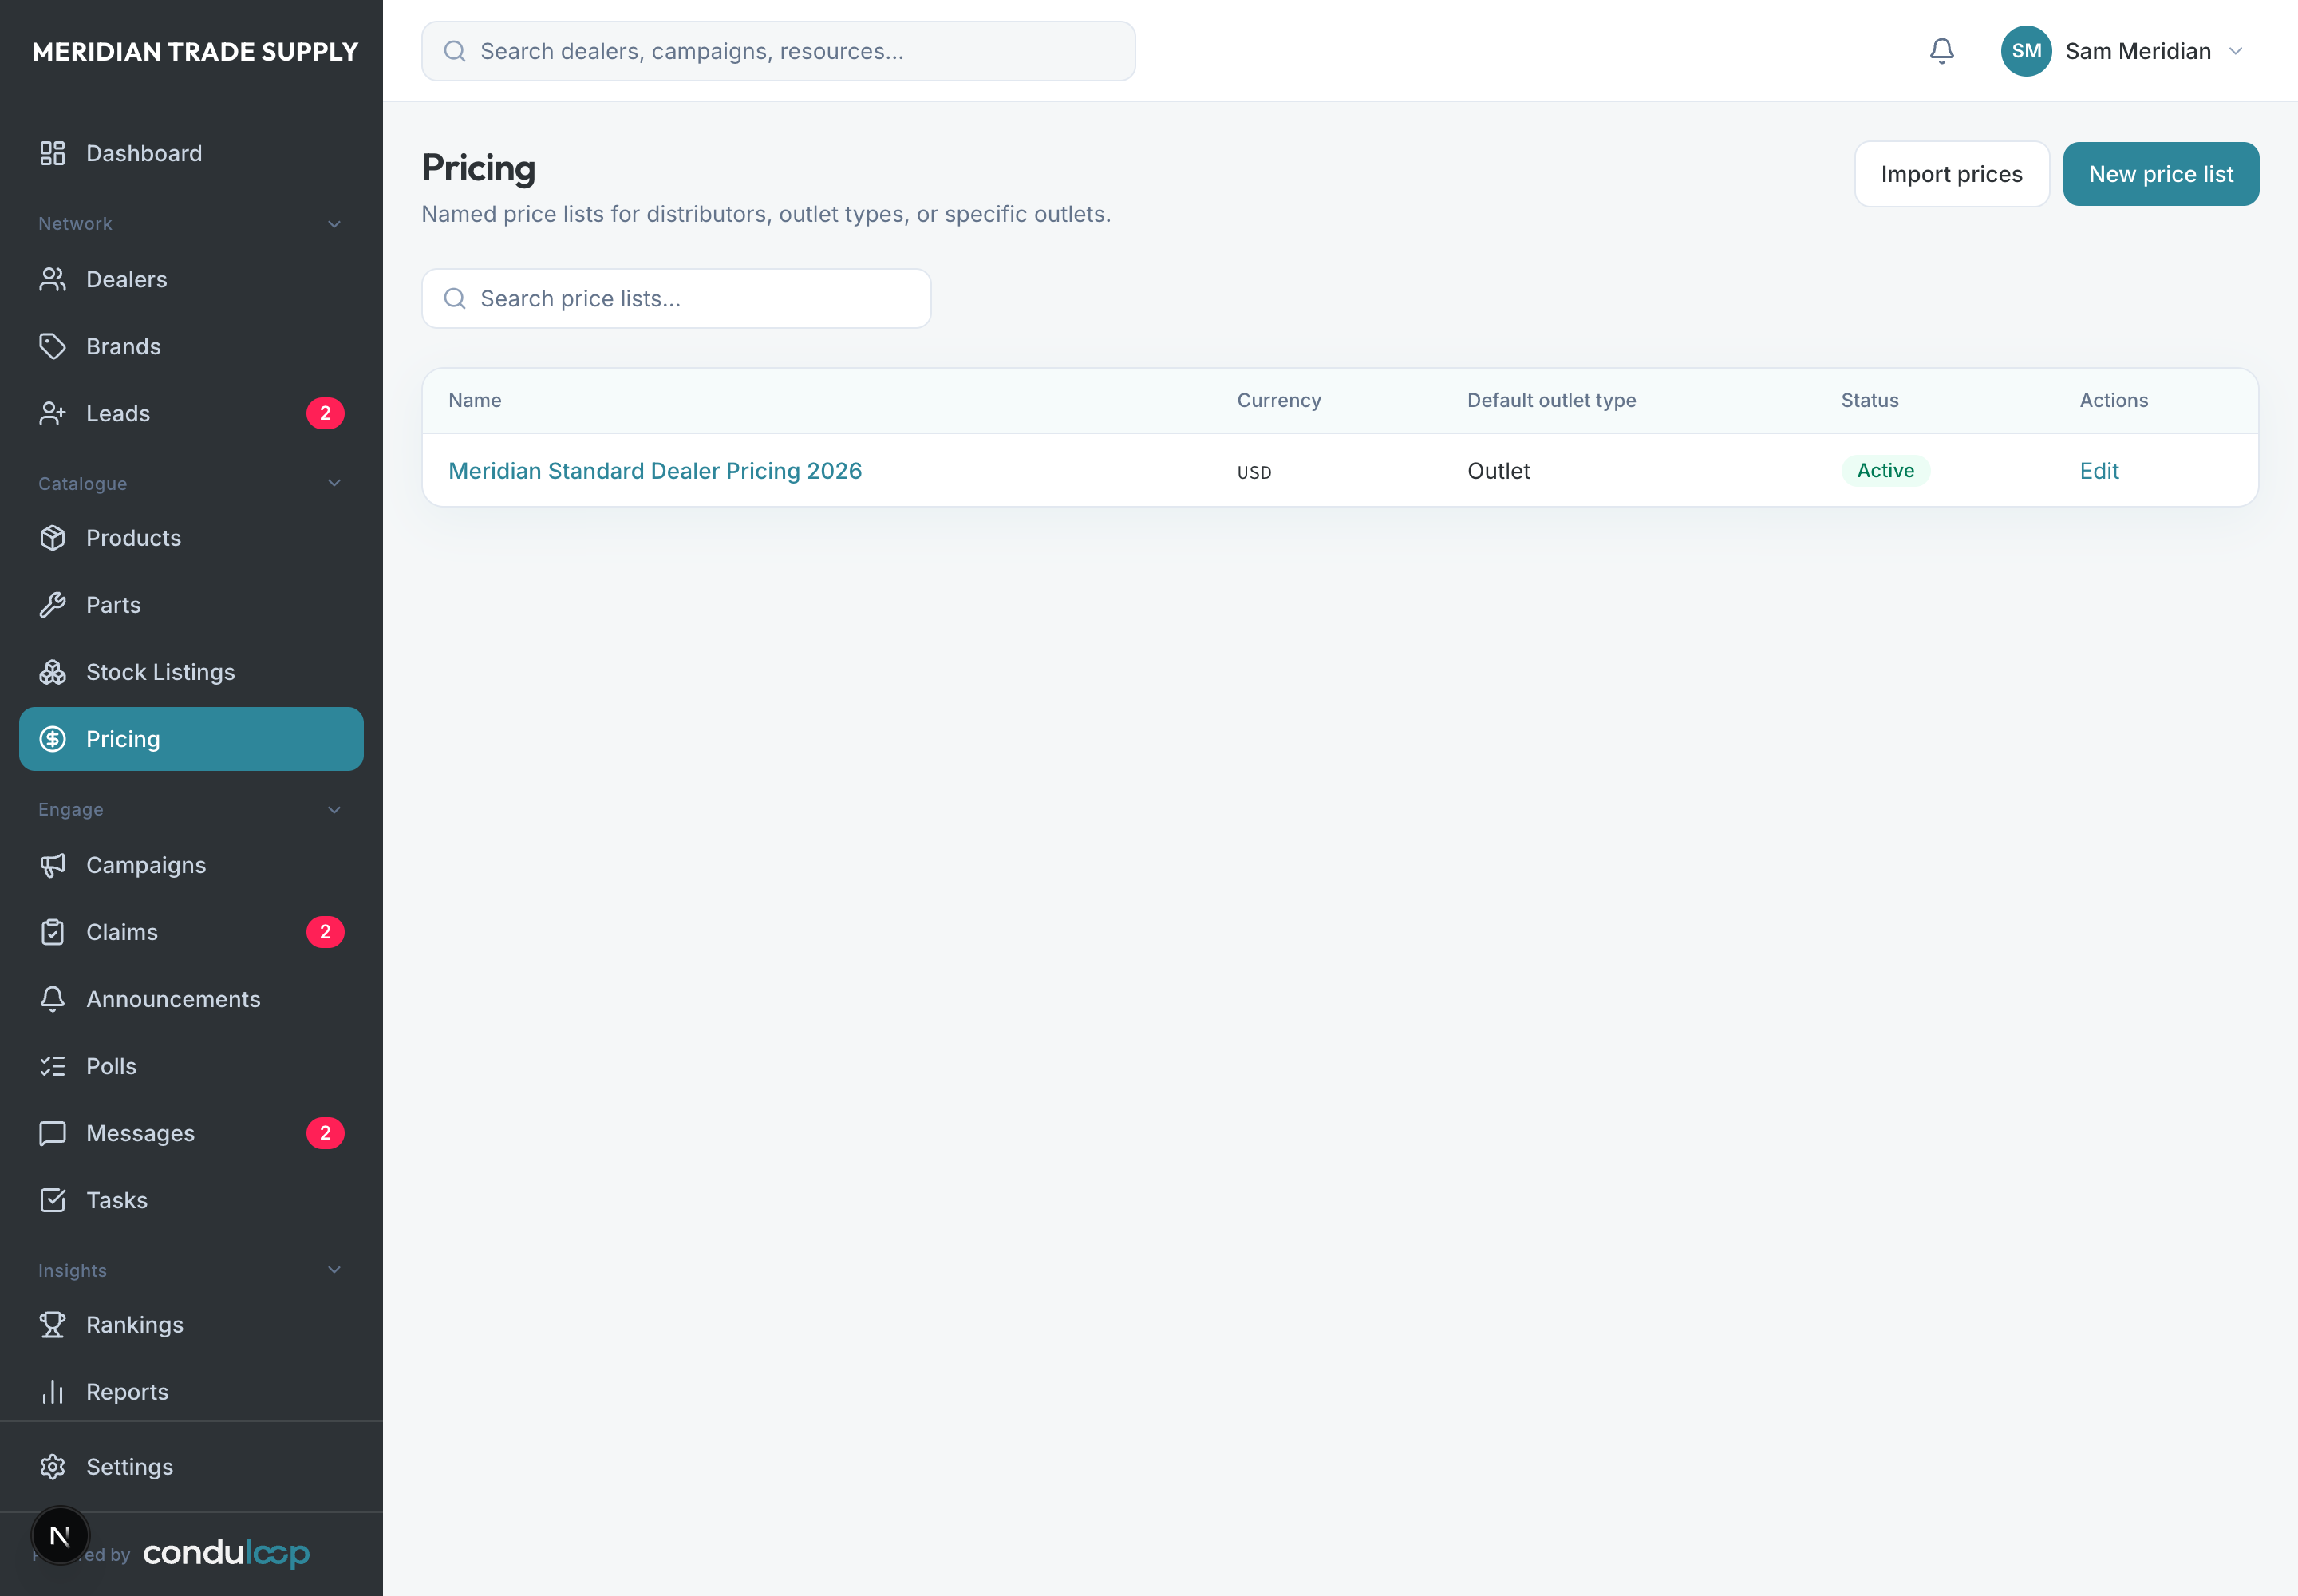Screen dimensions: 2298x1596
Task: Go to Dealers in the sidebar
Action: pos(191,279)
